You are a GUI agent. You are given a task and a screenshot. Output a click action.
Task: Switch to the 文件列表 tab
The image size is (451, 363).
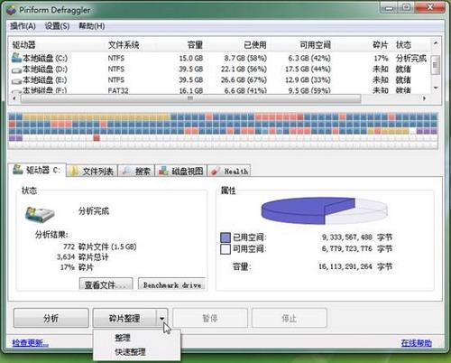(92, 171)
